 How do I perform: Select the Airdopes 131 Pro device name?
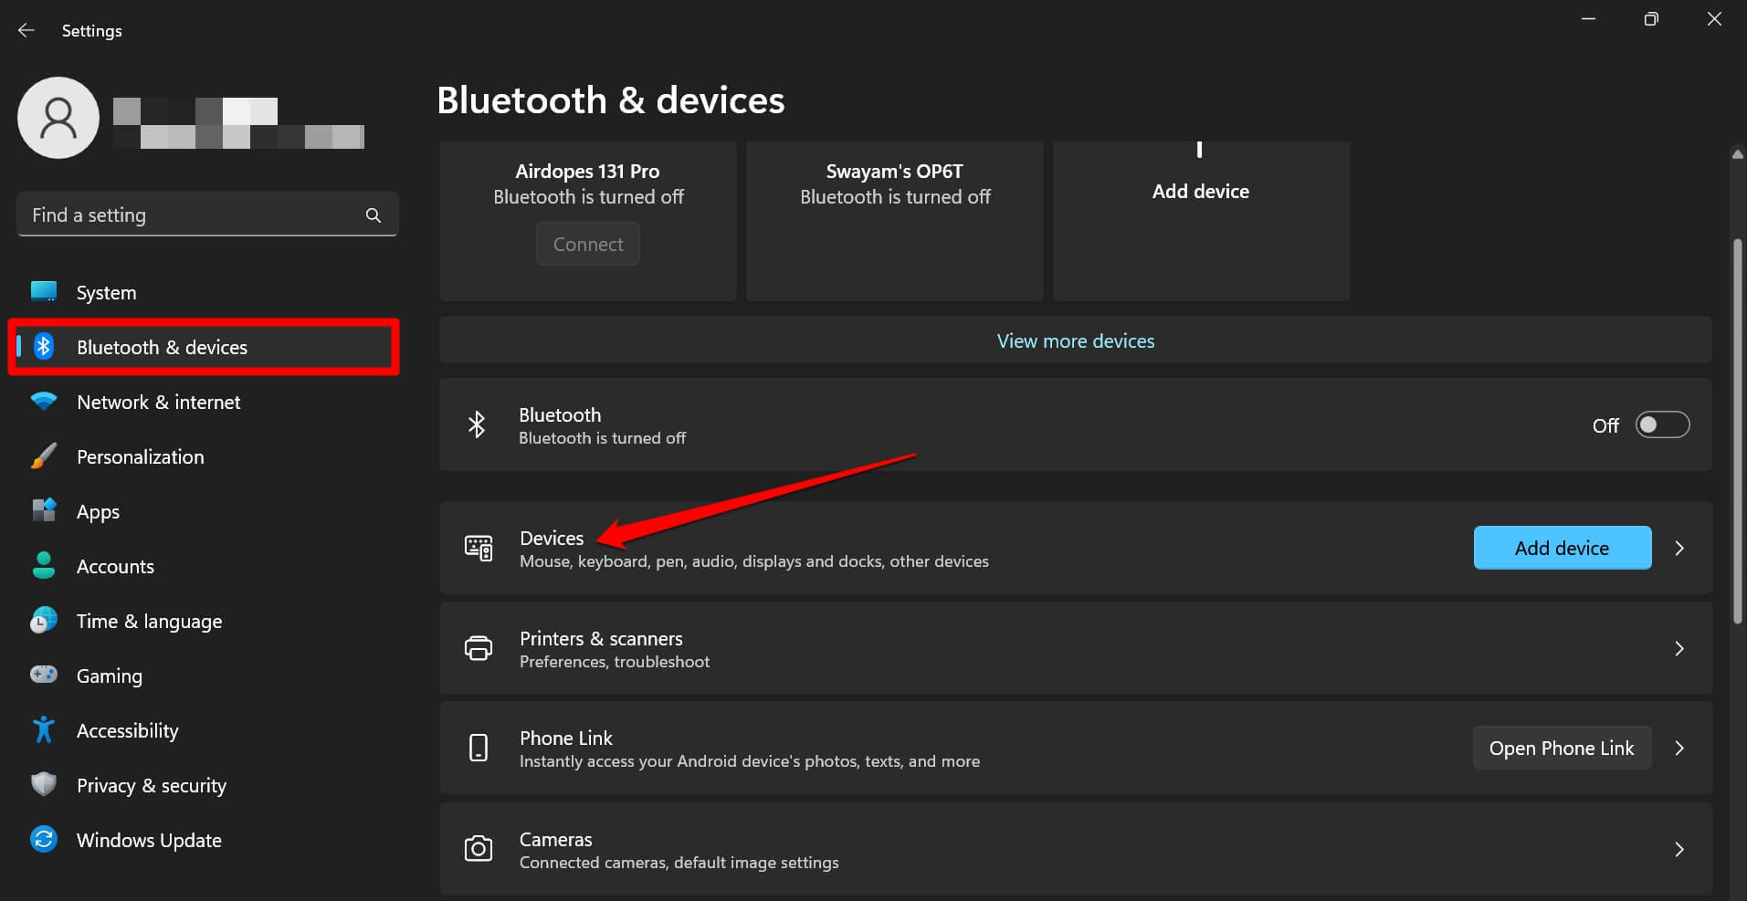click(x=587, y=171)
